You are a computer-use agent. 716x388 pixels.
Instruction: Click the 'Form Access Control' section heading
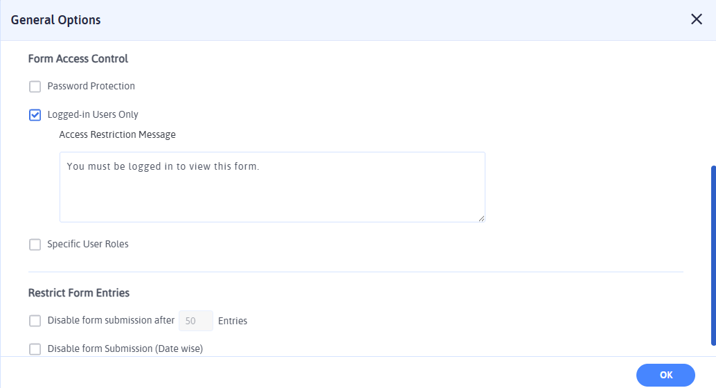point(78,59)
